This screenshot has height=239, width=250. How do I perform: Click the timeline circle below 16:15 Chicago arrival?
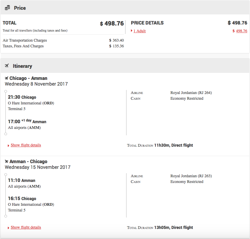(6, 216)
